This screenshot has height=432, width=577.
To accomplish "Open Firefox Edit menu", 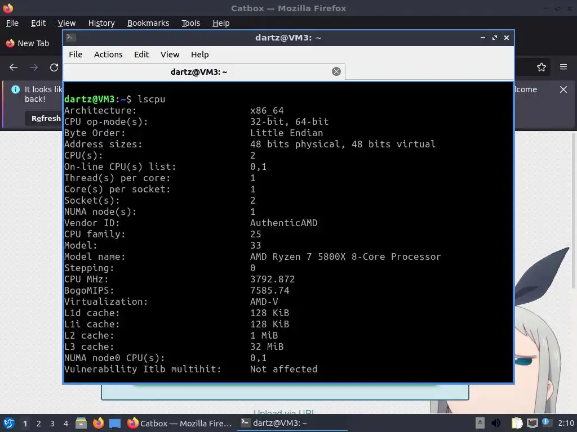I will (x=38, y=23).
